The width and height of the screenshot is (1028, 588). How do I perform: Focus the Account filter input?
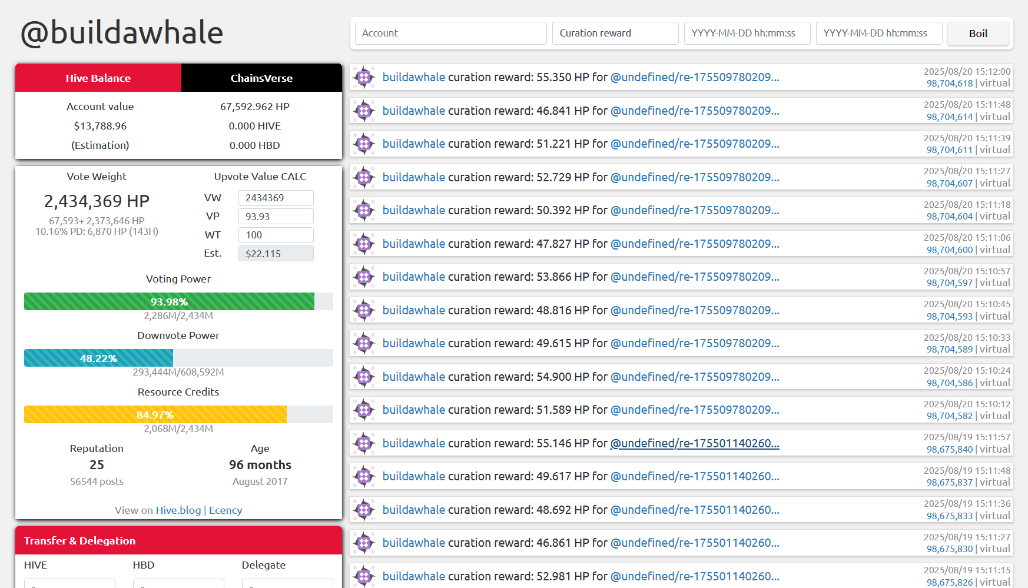tap(451, 34)
